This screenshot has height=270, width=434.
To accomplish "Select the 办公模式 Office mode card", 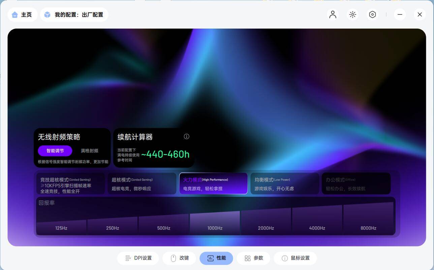I will [x=356, y=184].
